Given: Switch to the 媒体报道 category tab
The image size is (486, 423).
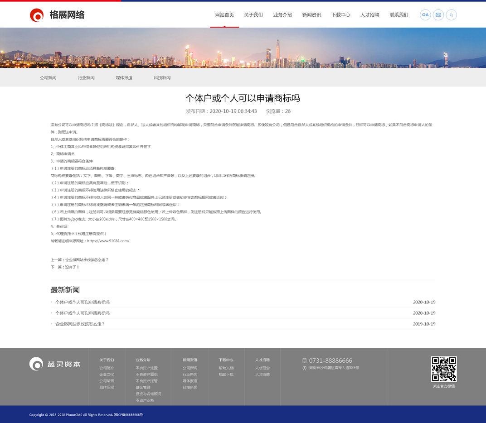Looking at the screenshot, I should click(x=124, y=78).
